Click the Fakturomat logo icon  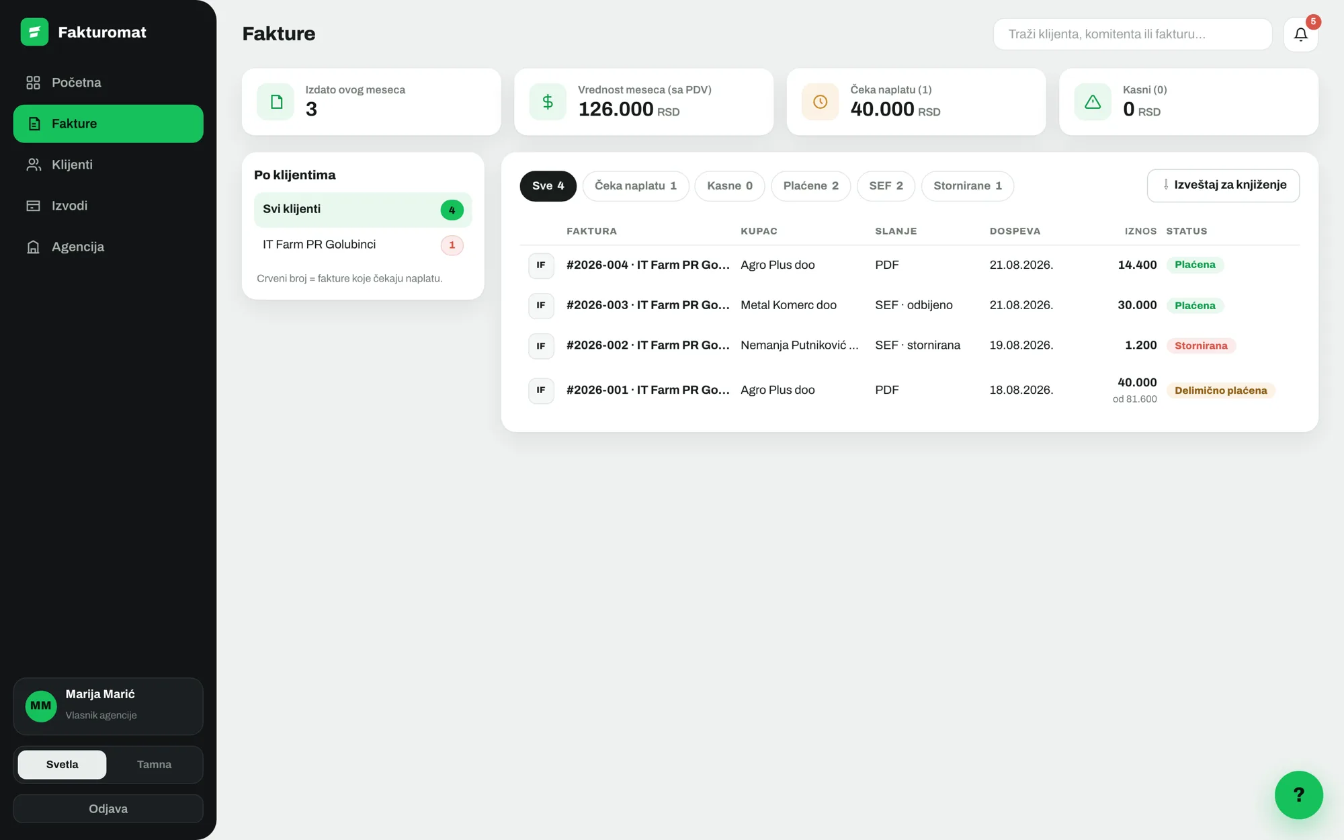34,32
